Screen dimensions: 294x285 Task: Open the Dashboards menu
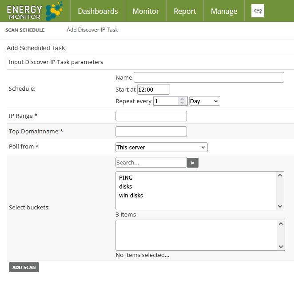(x=98, y=11)
